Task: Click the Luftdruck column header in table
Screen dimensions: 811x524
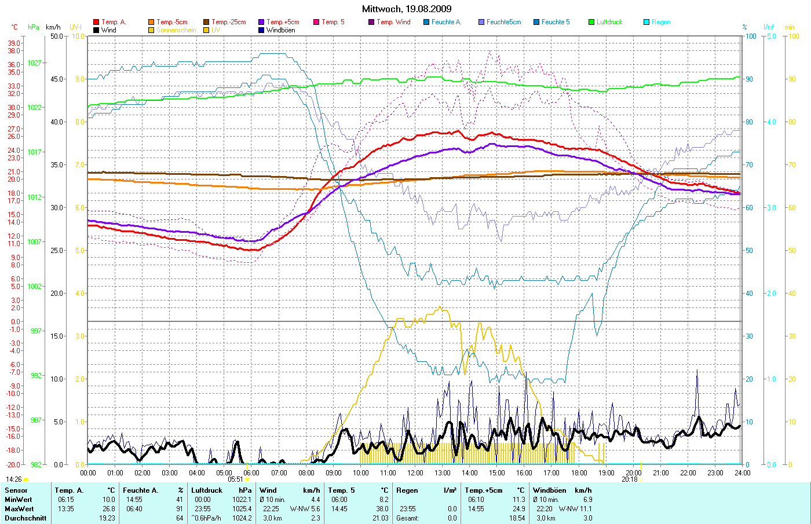Action: point(207,490)
